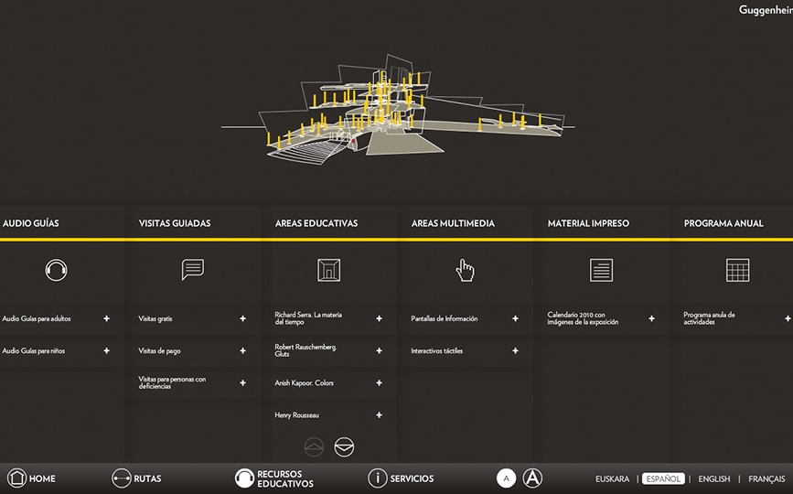
Task: Switch language to Français
Action: [x=766, y=478]
